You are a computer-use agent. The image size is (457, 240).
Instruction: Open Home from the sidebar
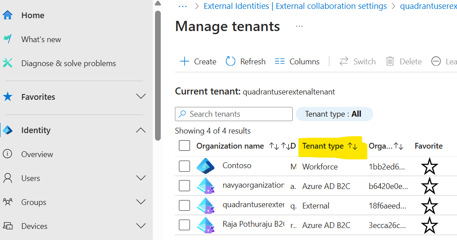click(x=33, y=15)
